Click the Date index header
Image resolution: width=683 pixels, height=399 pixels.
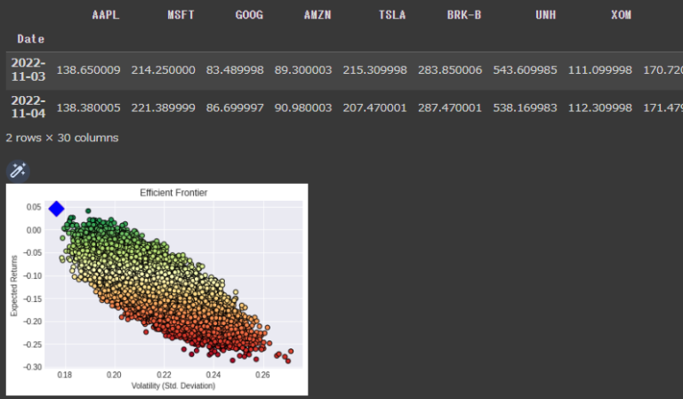click(x=30, y=39)
